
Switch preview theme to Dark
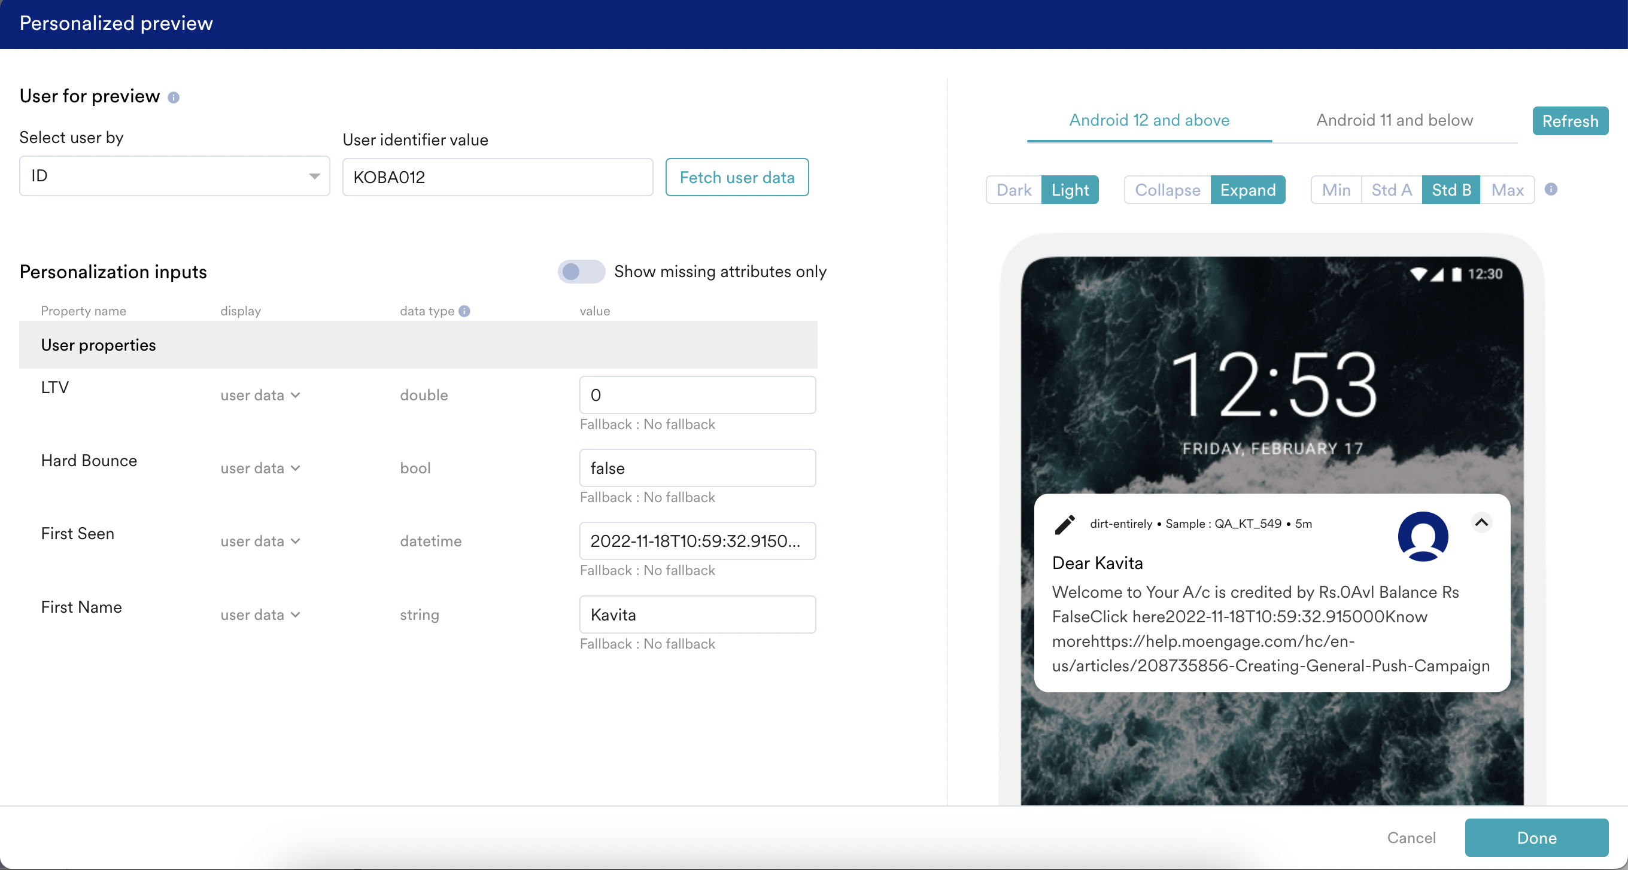[x=1013, y=190]
